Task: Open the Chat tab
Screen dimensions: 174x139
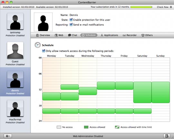Action: pos(72,35)
